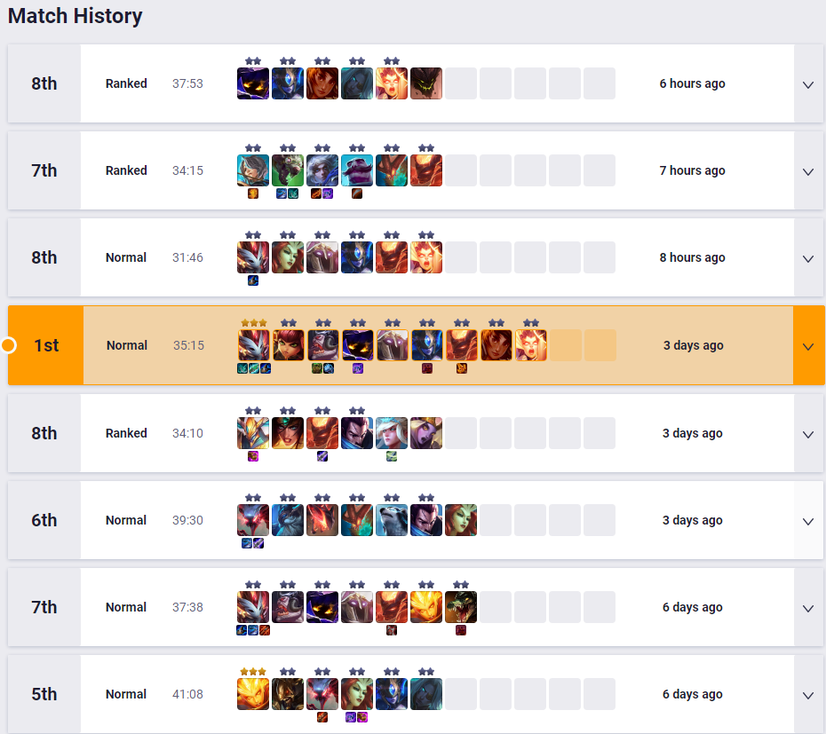Expand the 41:08 Normal match chevron

[808, 695]
